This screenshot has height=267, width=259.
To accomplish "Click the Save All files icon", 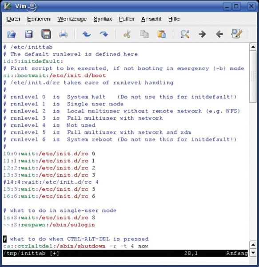I will (x=46, y=34).
